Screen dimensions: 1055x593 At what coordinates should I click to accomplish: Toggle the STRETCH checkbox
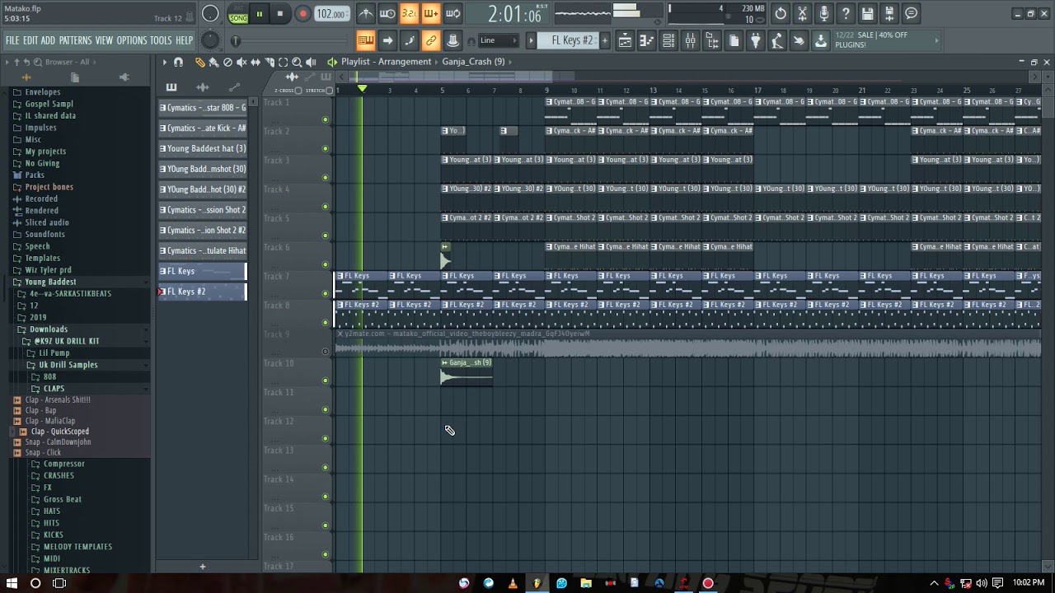pyautogui.click(x=329, y=90)
